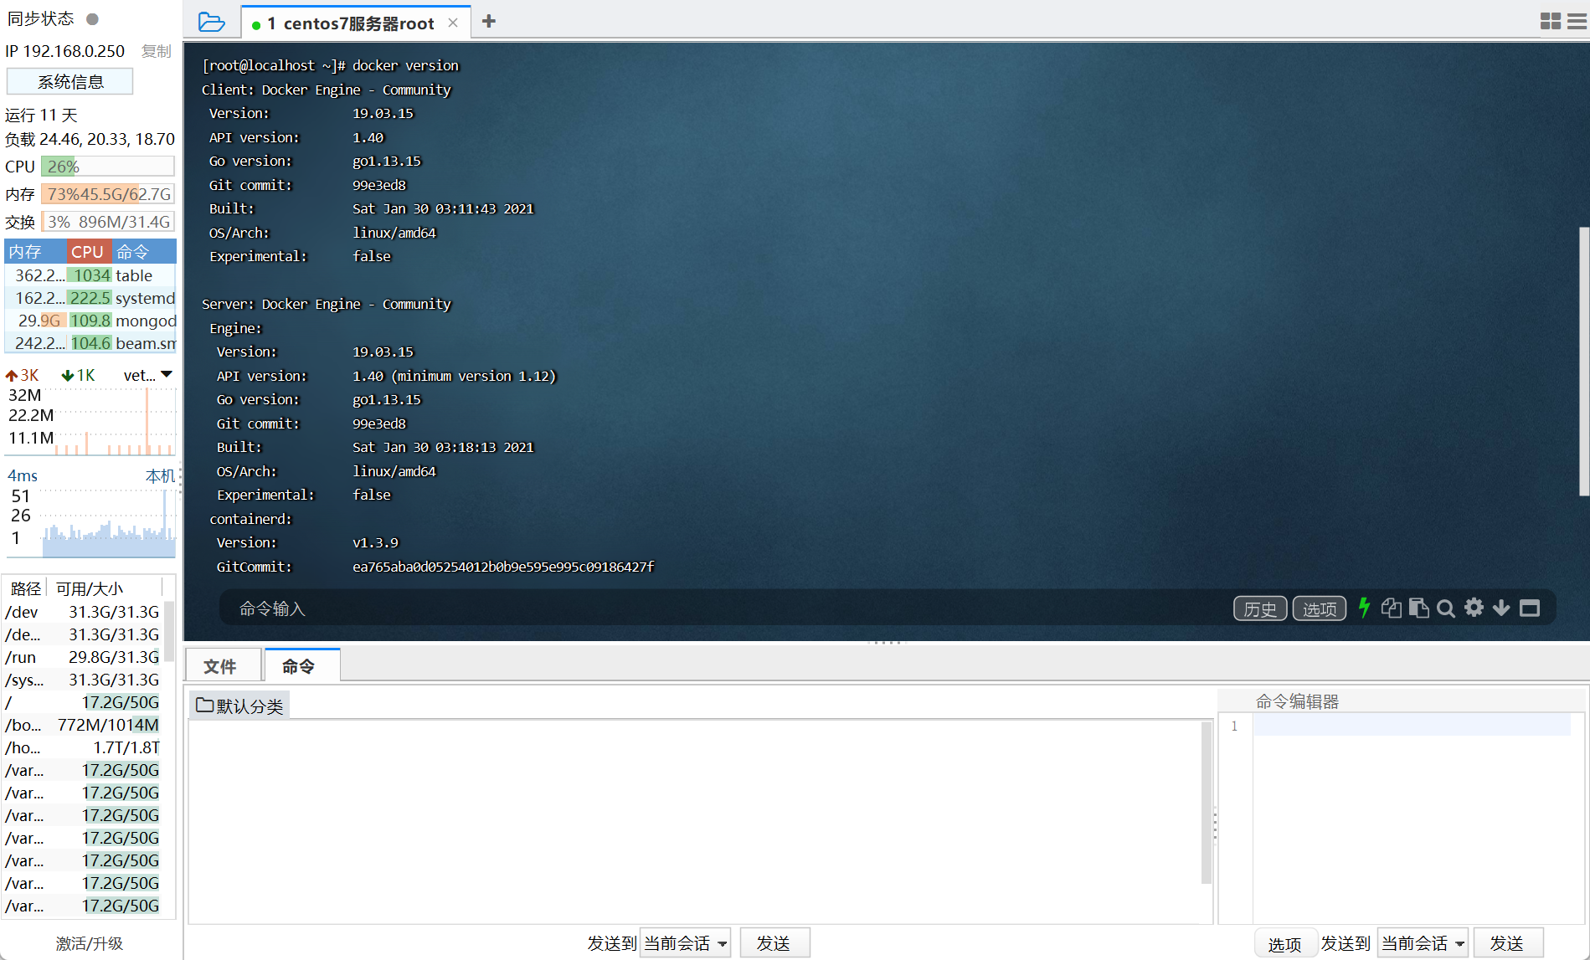The image size is (1590, 960).
Task: Click the 命令输入 command input field
Action: point(720,608)
